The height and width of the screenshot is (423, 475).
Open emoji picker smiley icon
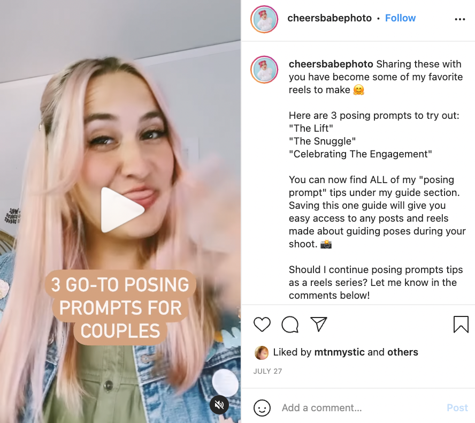tap(262, 408)
